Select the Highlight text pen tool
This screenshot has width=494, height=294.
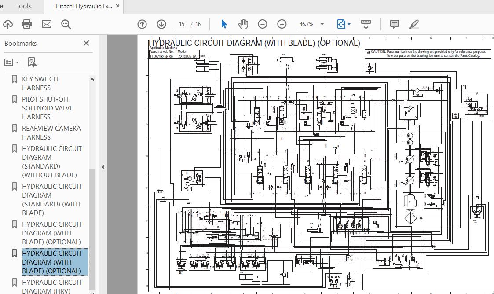(414, 24)
